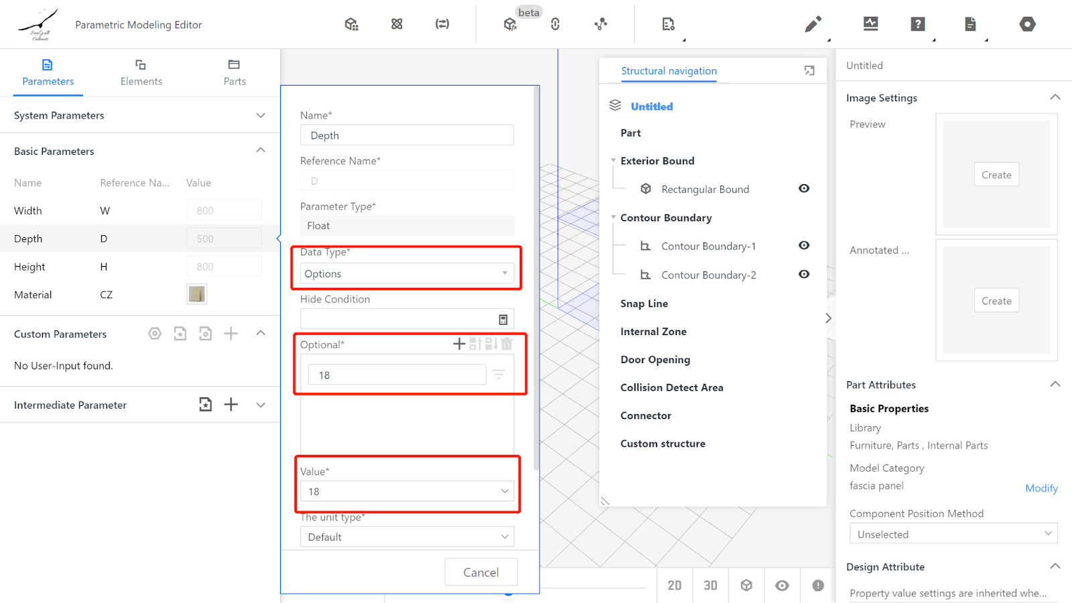
Task: Click the Material color swatch
Action: click(x=197, y=294)
